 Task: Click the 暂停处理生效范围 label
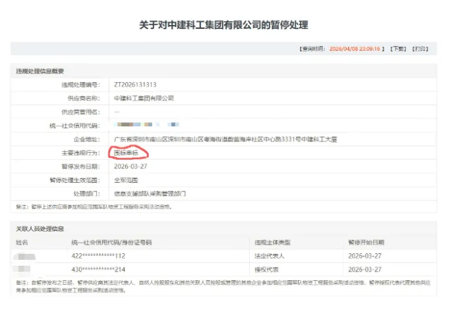pos(74,180)
